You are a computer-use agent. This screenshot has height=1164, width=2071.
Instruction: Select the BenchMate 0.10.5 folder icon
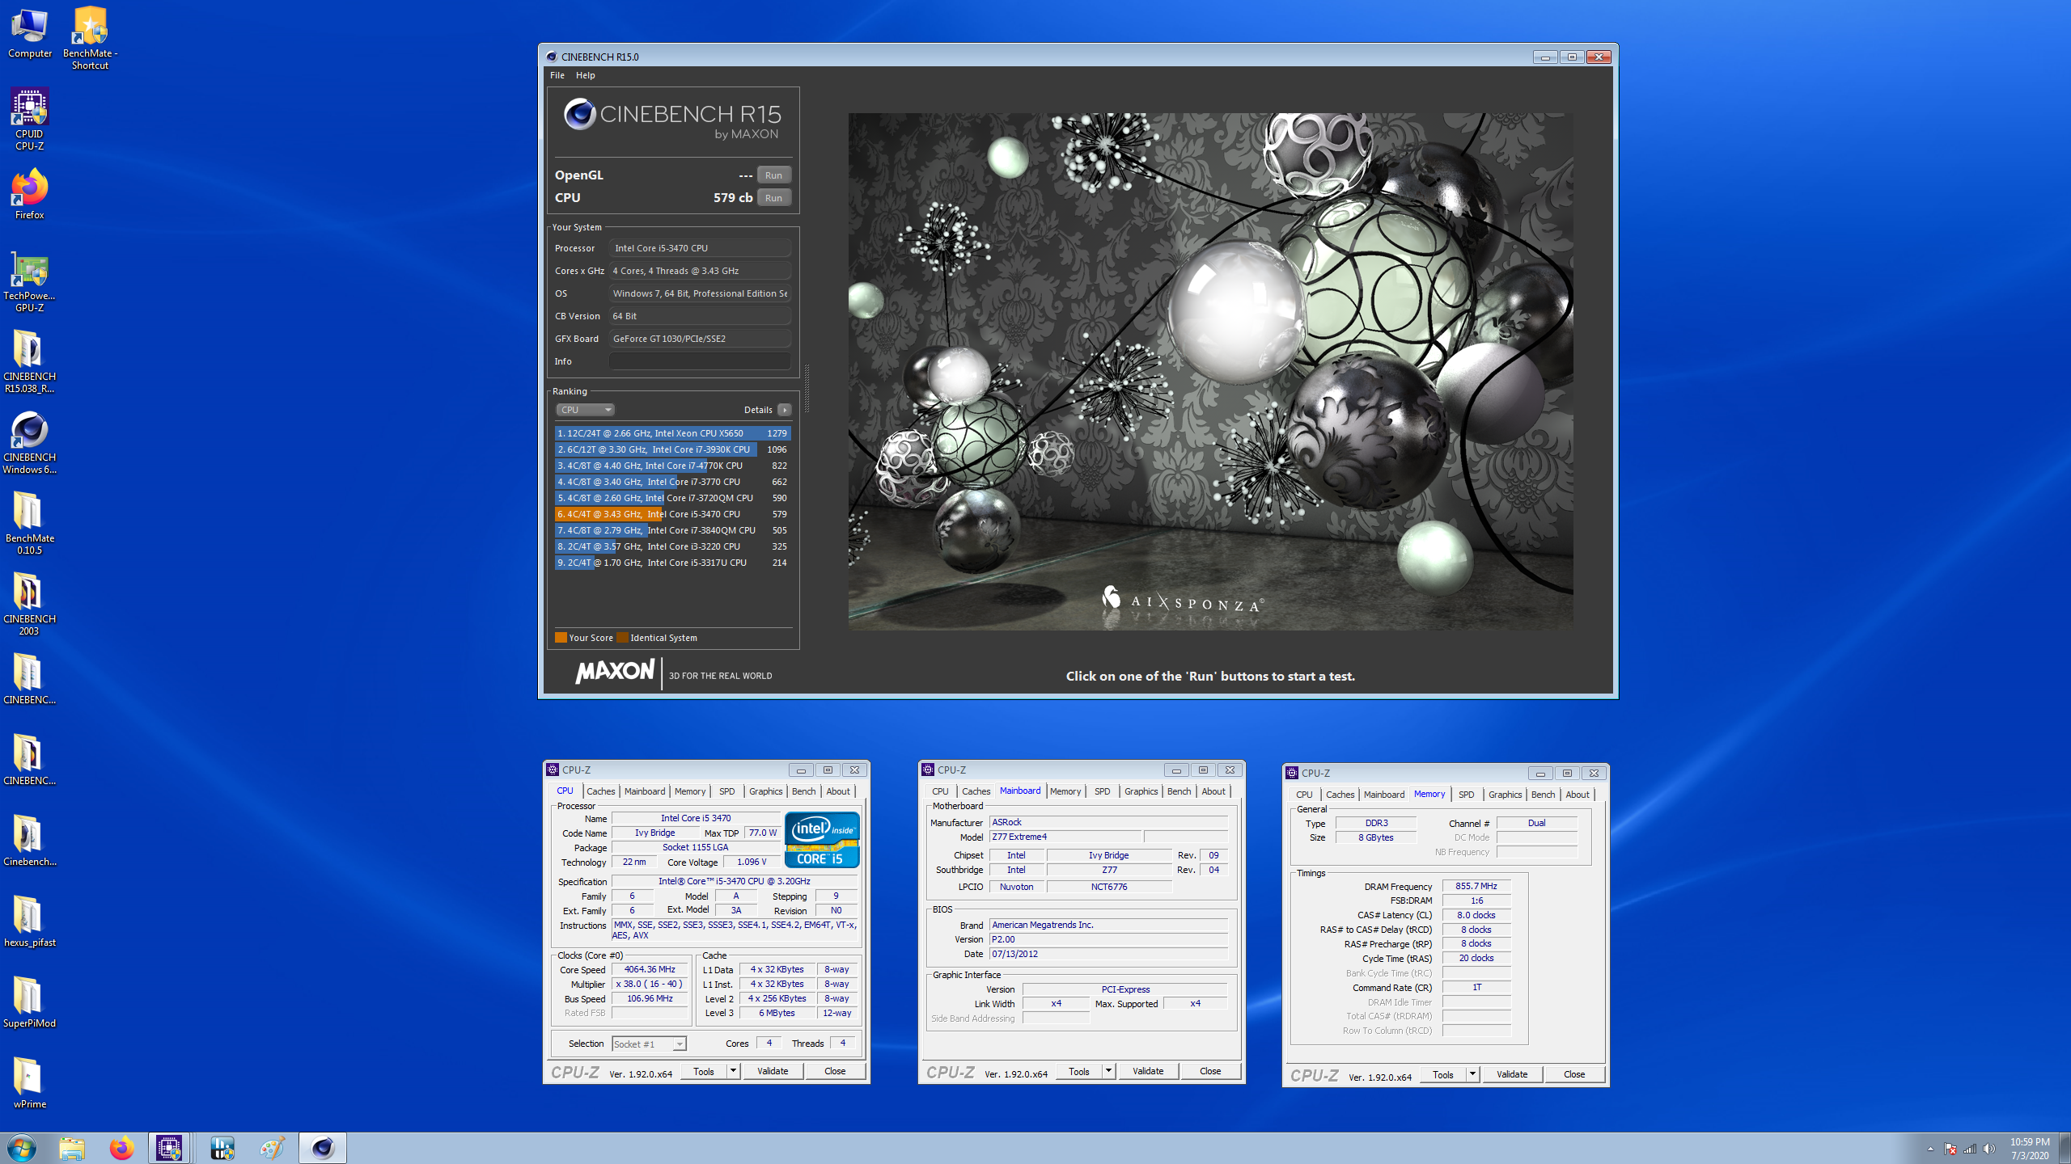tap(30, 524)
